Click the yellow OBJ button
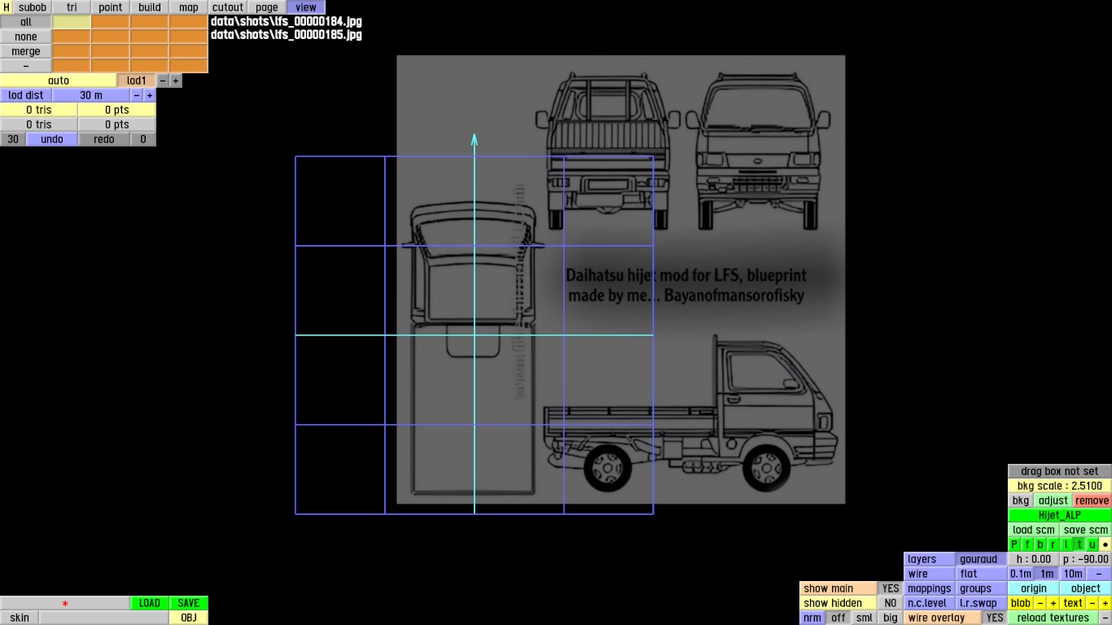Screen dimensions: 1112x625 [x=189, y=618]
